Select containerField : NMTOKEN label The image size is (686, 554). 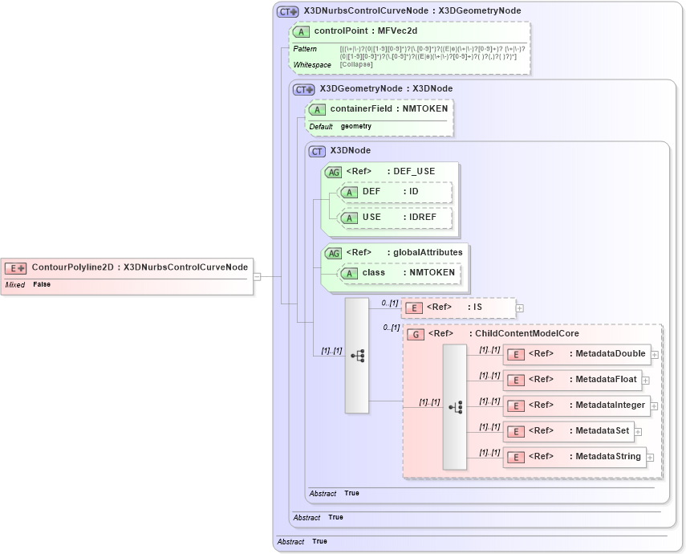click(389, 108)
